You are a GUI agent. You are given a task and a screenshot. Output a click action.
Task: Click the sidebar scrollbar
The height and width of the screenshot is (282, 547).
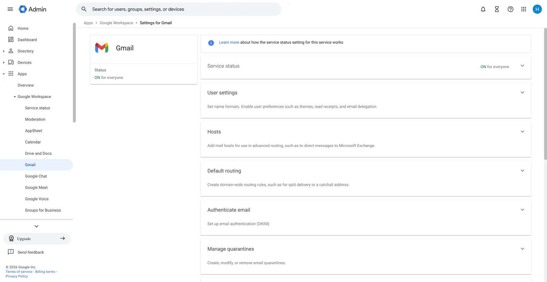(74, 73)
